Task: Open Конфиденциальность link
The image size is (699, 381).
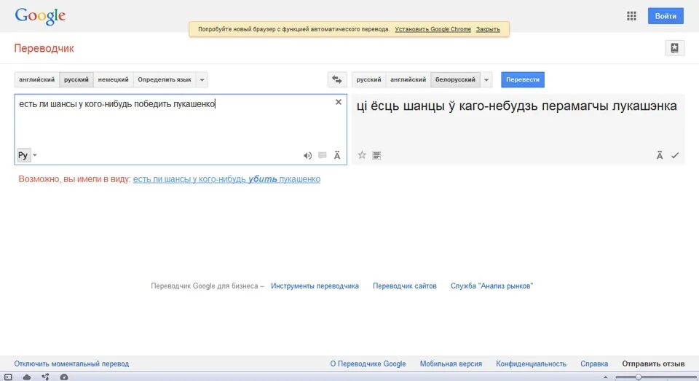Action: 531,364
